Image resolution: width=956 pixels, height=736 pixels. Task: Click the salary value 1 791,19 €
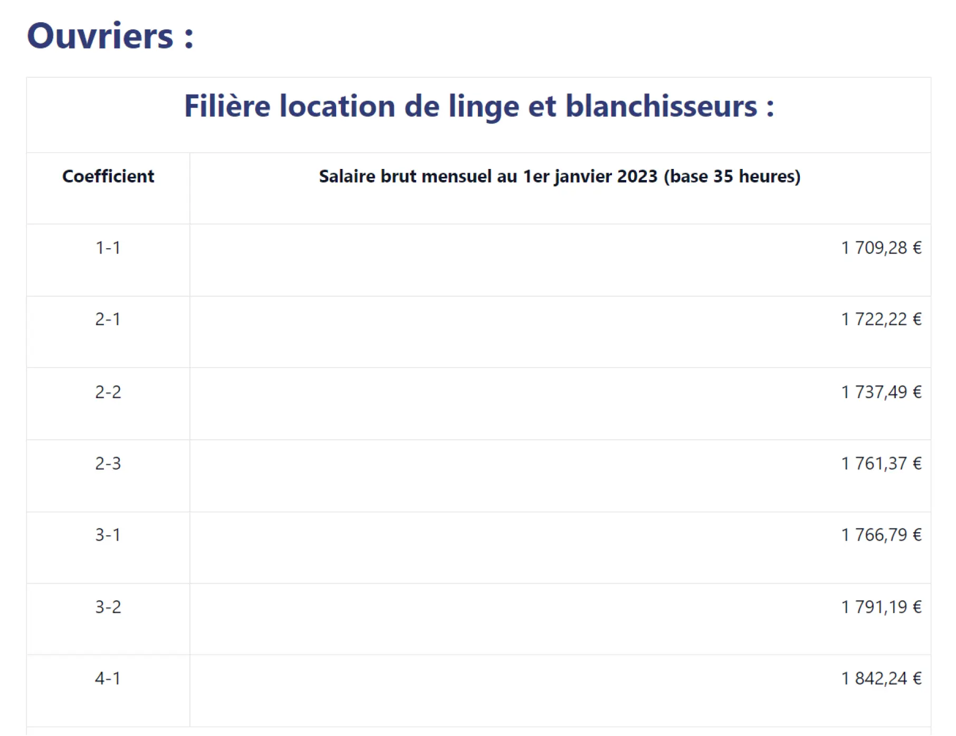881,607
